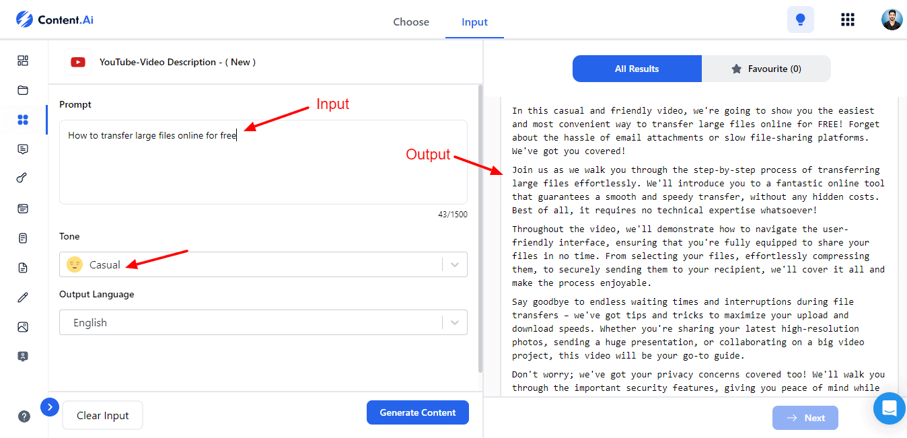Switch to the Favourite (0) tab
Image resolution: width=907 pixels, height=438 pixels.
(766, 69)
